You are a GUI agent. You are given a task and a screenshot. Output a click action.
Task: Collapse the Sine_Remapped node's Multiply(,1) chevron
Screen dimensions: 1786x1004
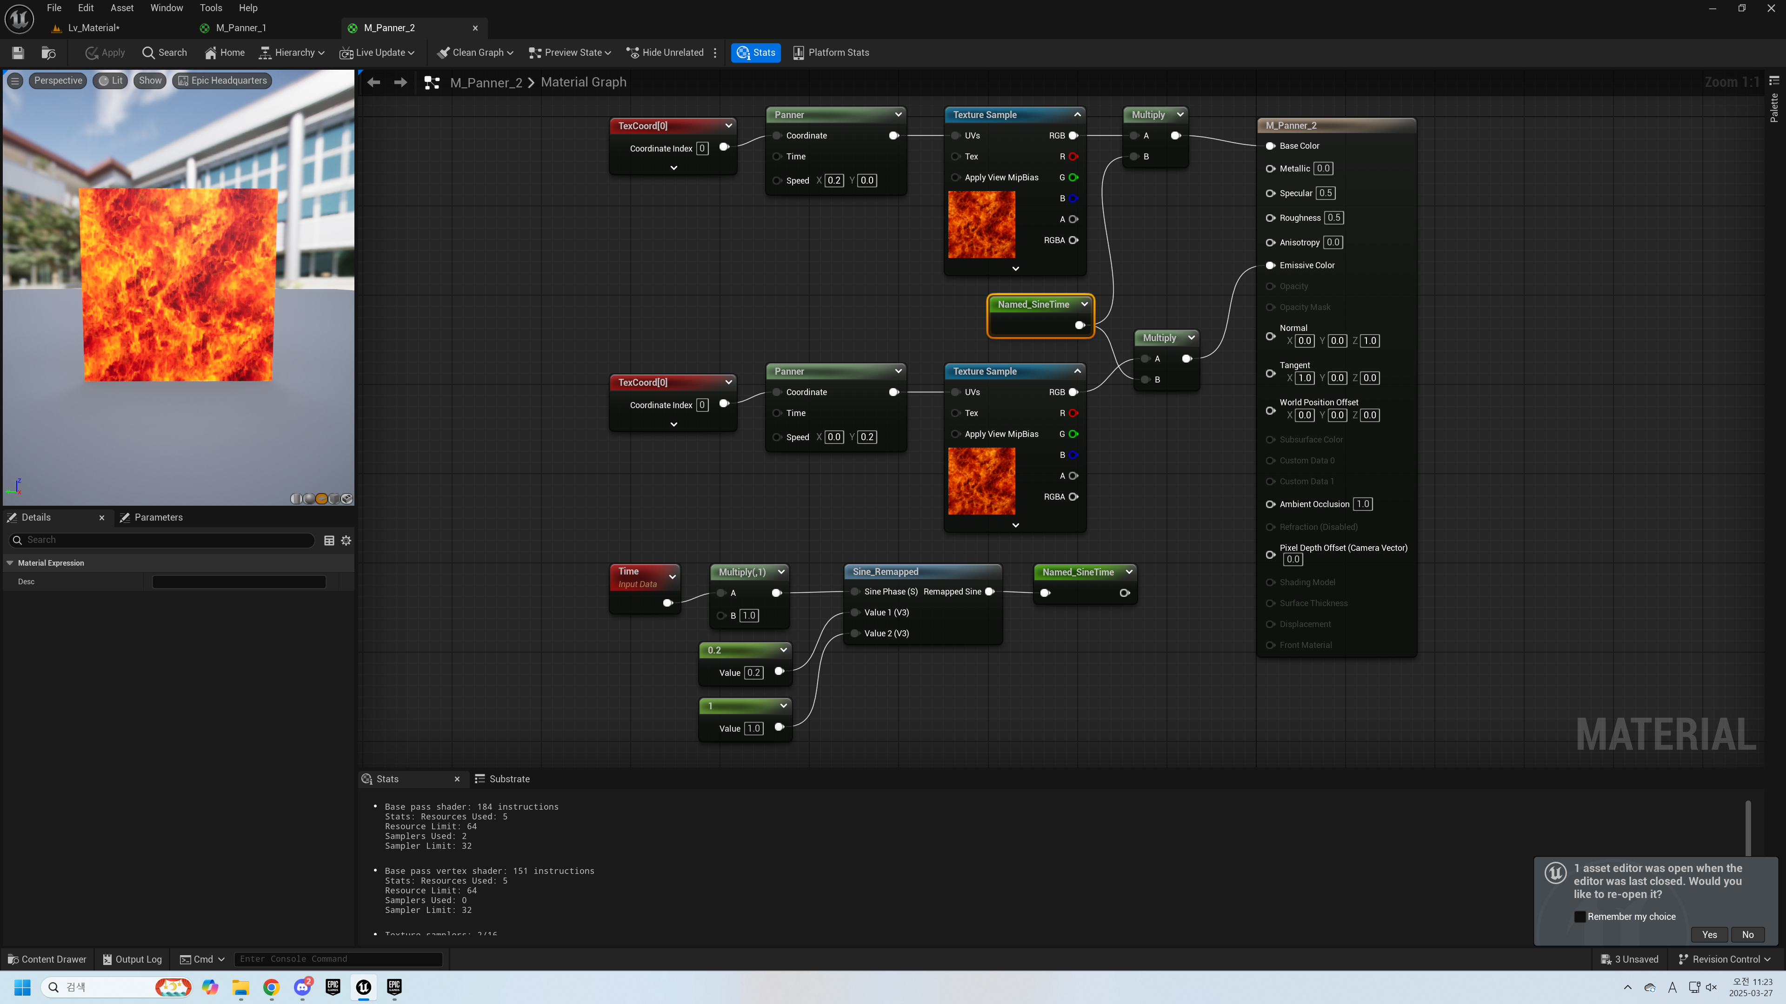tap(781, 572)
